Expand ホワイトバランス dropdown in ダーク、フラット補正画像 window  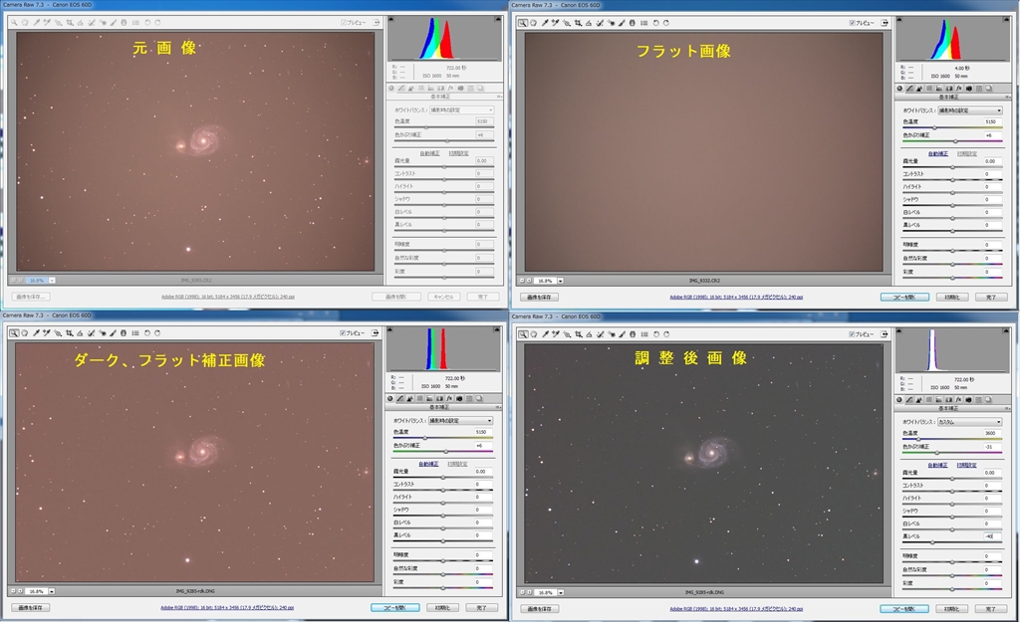(x=457, y=421)
